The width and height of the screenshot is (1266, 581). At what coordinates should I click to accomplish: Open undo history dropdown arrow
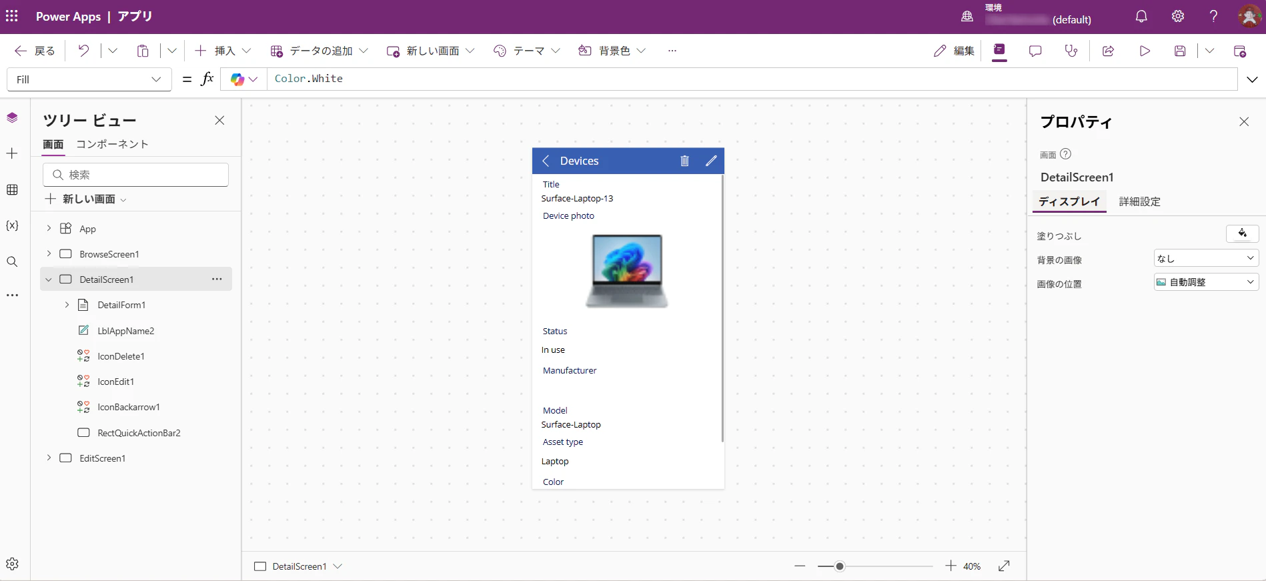pyautogui.click(x=113, y=51)
